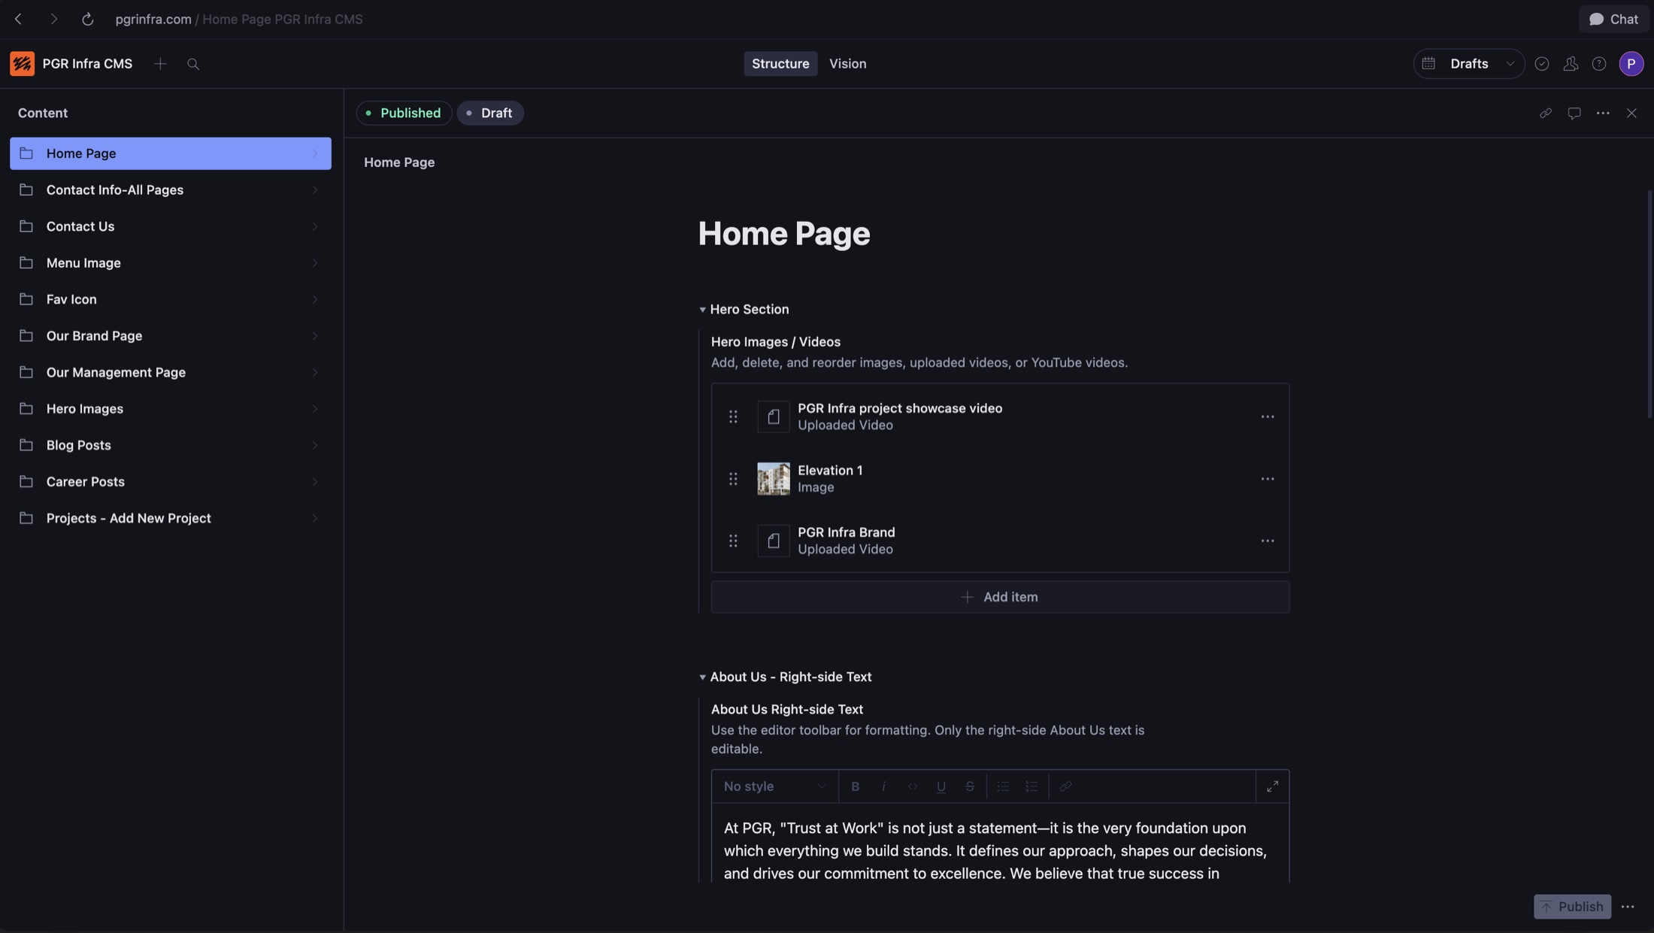The width and height of the screenshot is (1654, 933).
Task: Expand the text editor to fullscreen
Action: coord(1272,786)
